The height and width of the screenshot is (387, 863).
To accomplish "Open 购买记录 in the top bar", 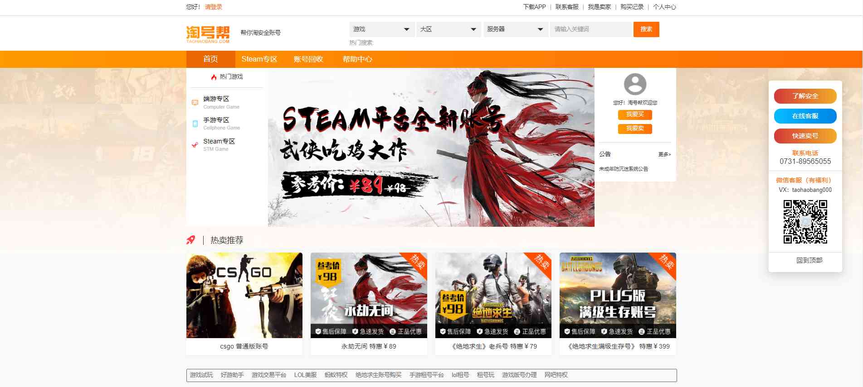I will click(x=632, y=7).
